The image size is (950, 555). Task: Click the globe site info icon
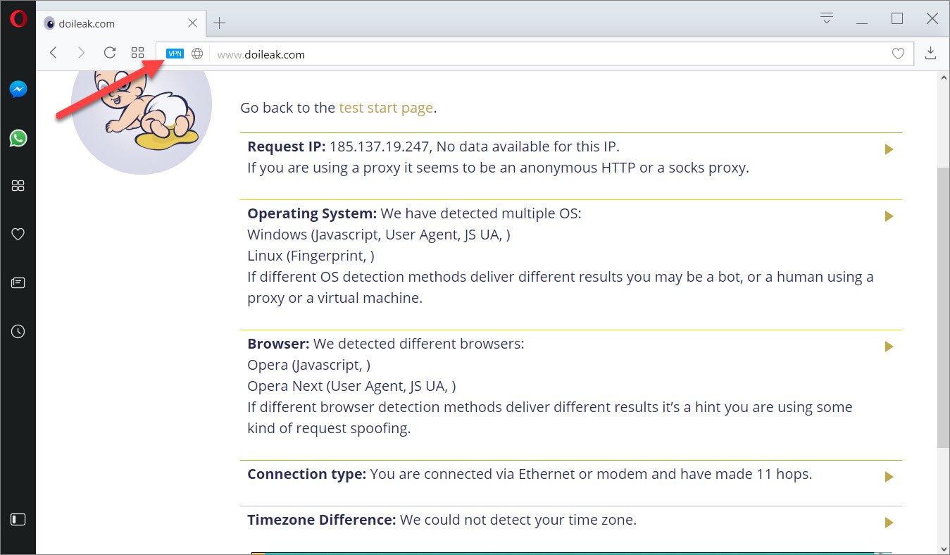pos(197,54)
